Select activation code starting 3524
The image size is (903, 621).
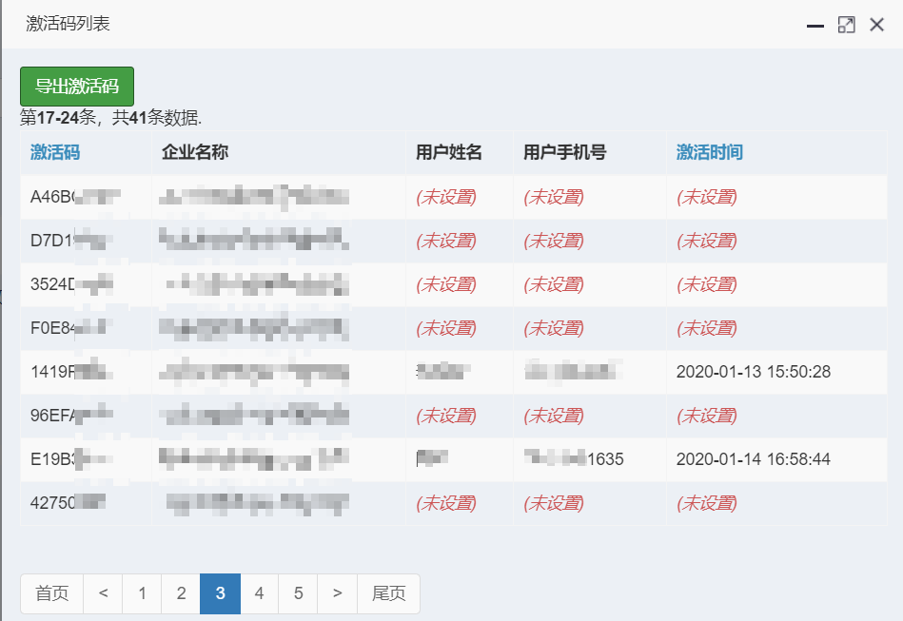pos(72,284)
